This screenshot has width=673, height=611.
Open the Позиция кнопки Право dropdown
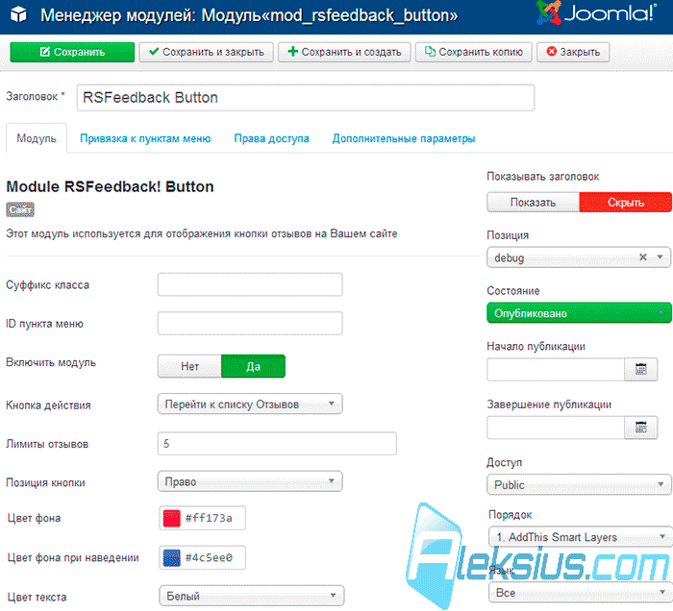point(250,481)
